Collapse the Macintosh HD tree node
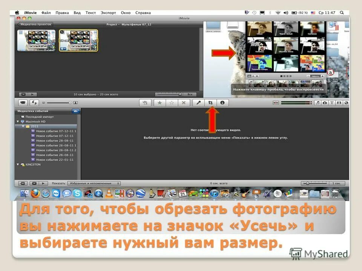Image resolution: width=362 pixels, height=271 pixels. tap(18, 122)
